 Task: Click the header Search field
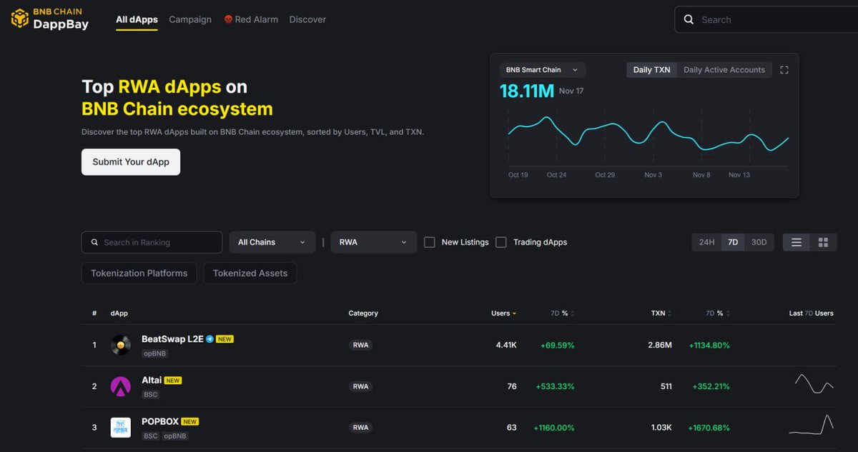pyautogui.click(x=766, y=20)
